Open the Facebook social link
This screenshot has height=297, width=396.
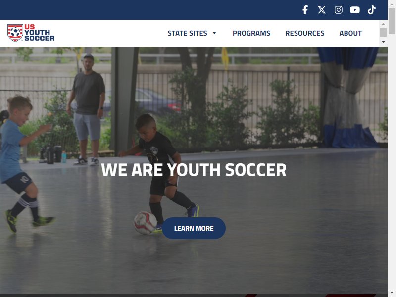click(305, 10)
